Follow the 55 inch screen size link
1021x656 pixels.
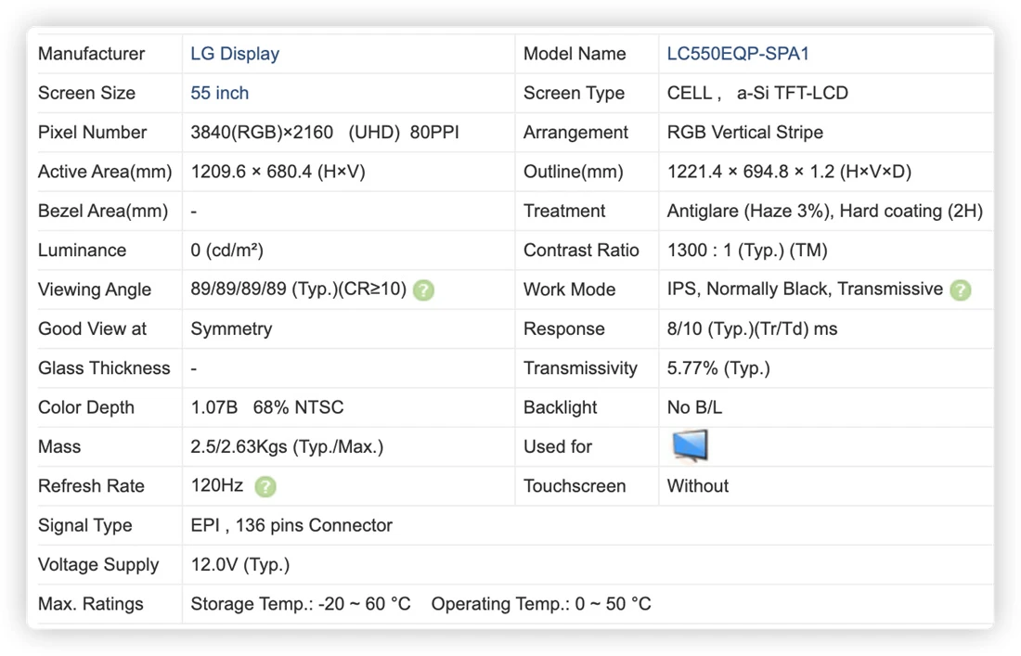[x=219, y=93]
